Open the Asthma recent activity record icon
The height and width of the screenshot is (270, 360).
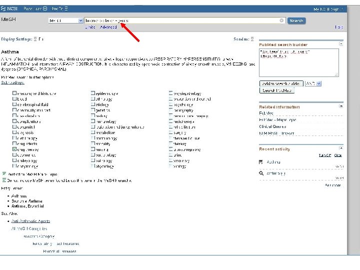coord(261,162)
